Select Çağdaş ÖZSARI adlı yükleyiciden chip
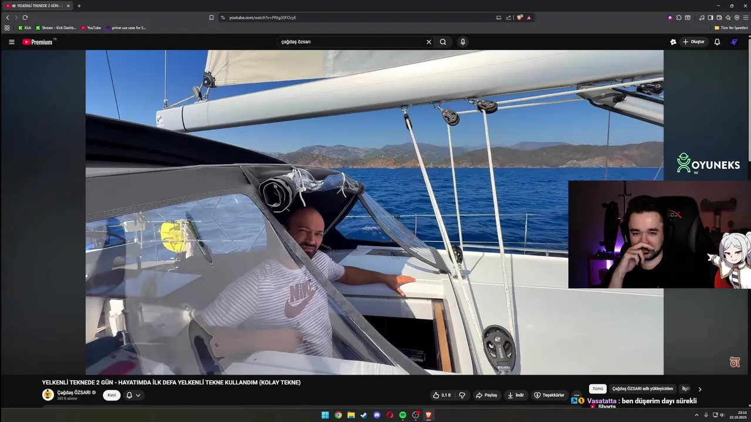Screen dimensions: 751x422 pyautogui.click(x=642, y=389)
